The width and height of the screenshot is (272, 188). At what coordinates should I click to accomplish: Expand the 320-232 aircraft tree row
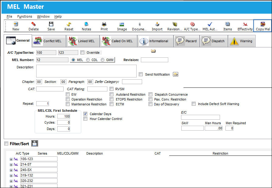pyautogui.click(x=11, y=181)
